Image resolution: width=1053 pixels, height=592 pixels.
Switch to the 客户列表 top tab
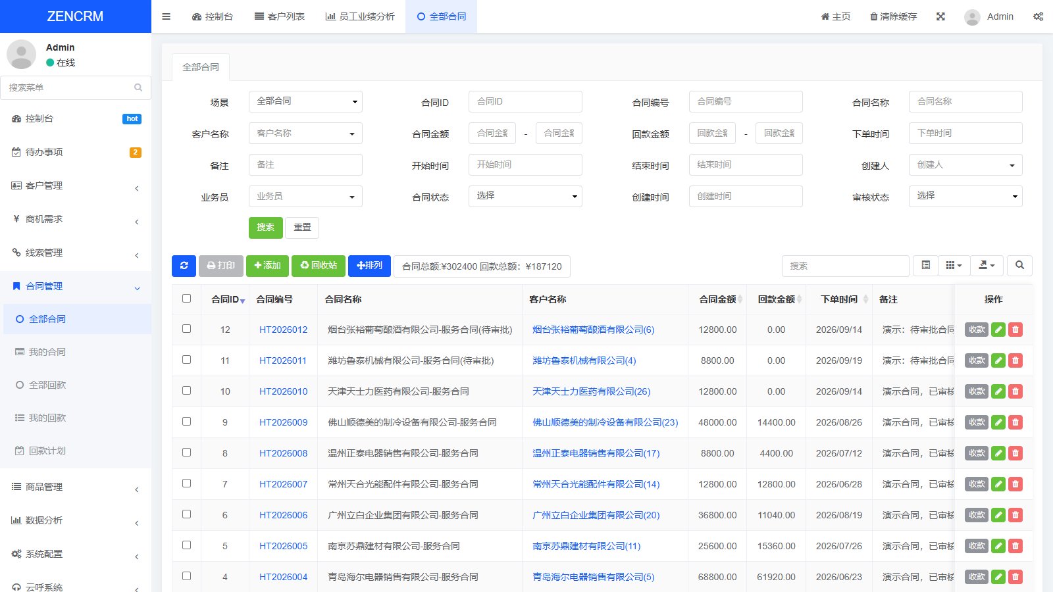pos(280,16)
